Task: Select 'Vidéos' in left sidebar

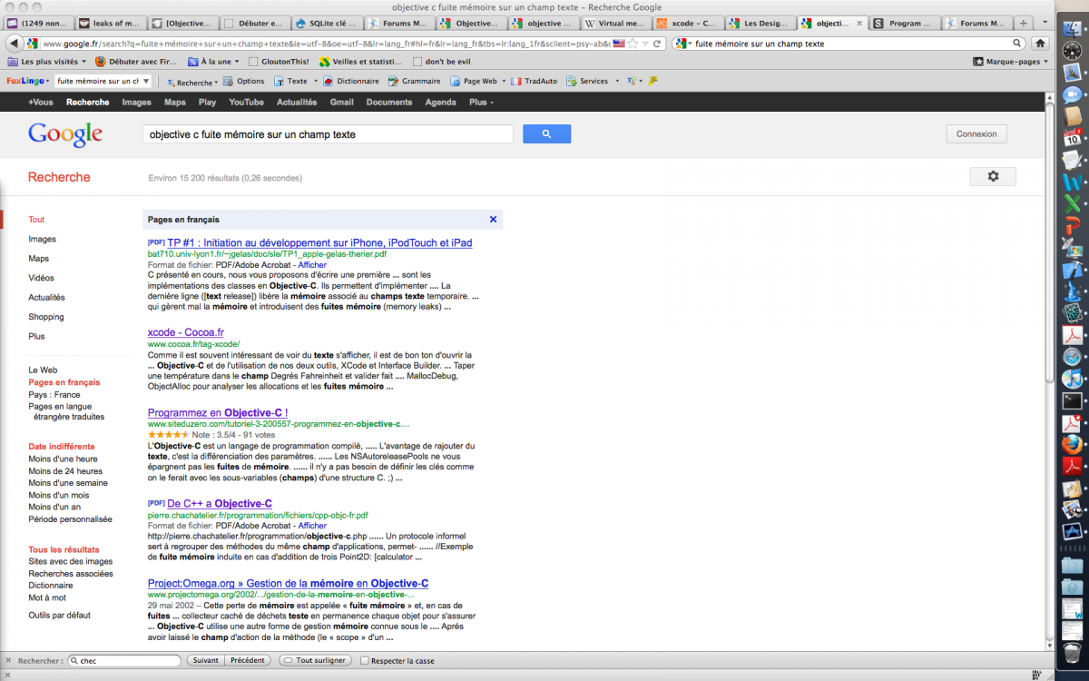Action: [41, 278]
